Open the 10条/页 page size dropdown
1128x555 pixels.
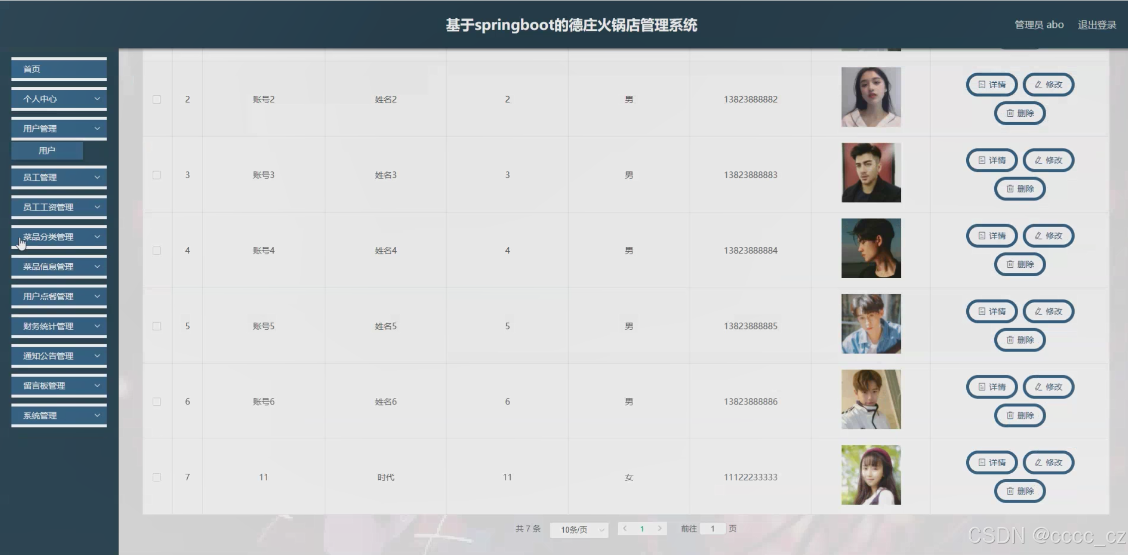[x=579, y=530]
